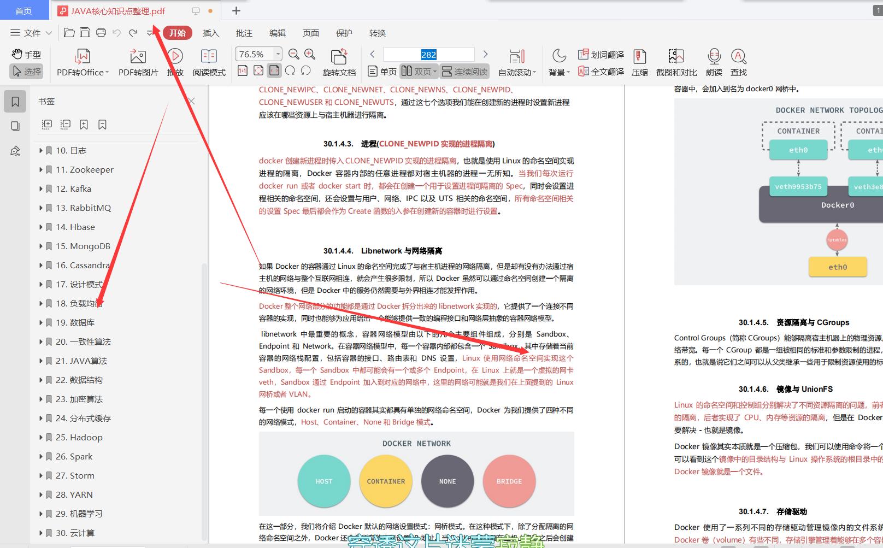Start 朗读 read-aloud
The height and width of the screenshot is (548, 883).
point(714,61)
